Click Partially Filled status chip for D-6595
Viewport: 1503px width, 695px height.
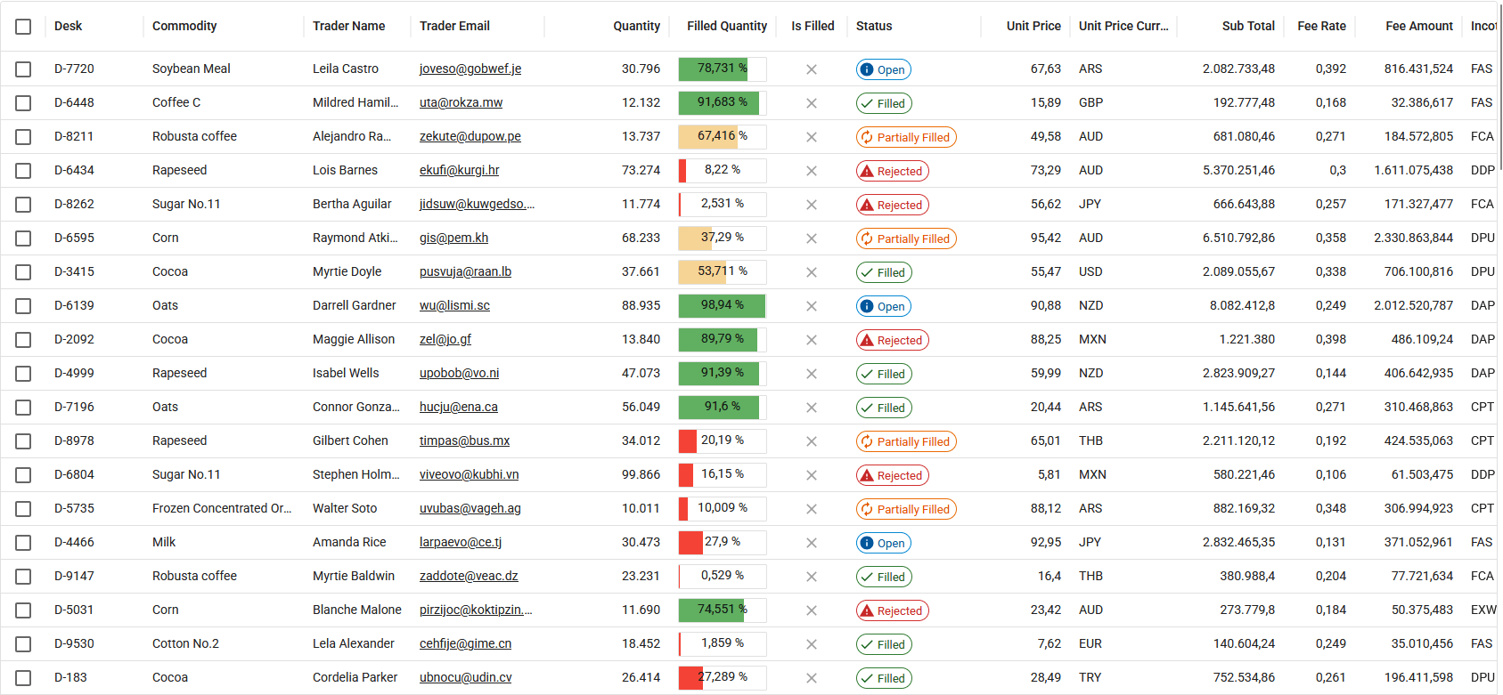[906, 238]
